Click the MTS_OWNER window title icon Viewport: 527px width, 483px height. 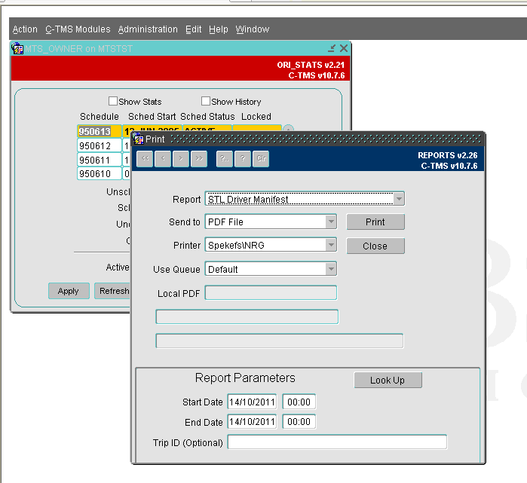click(17, 48)
